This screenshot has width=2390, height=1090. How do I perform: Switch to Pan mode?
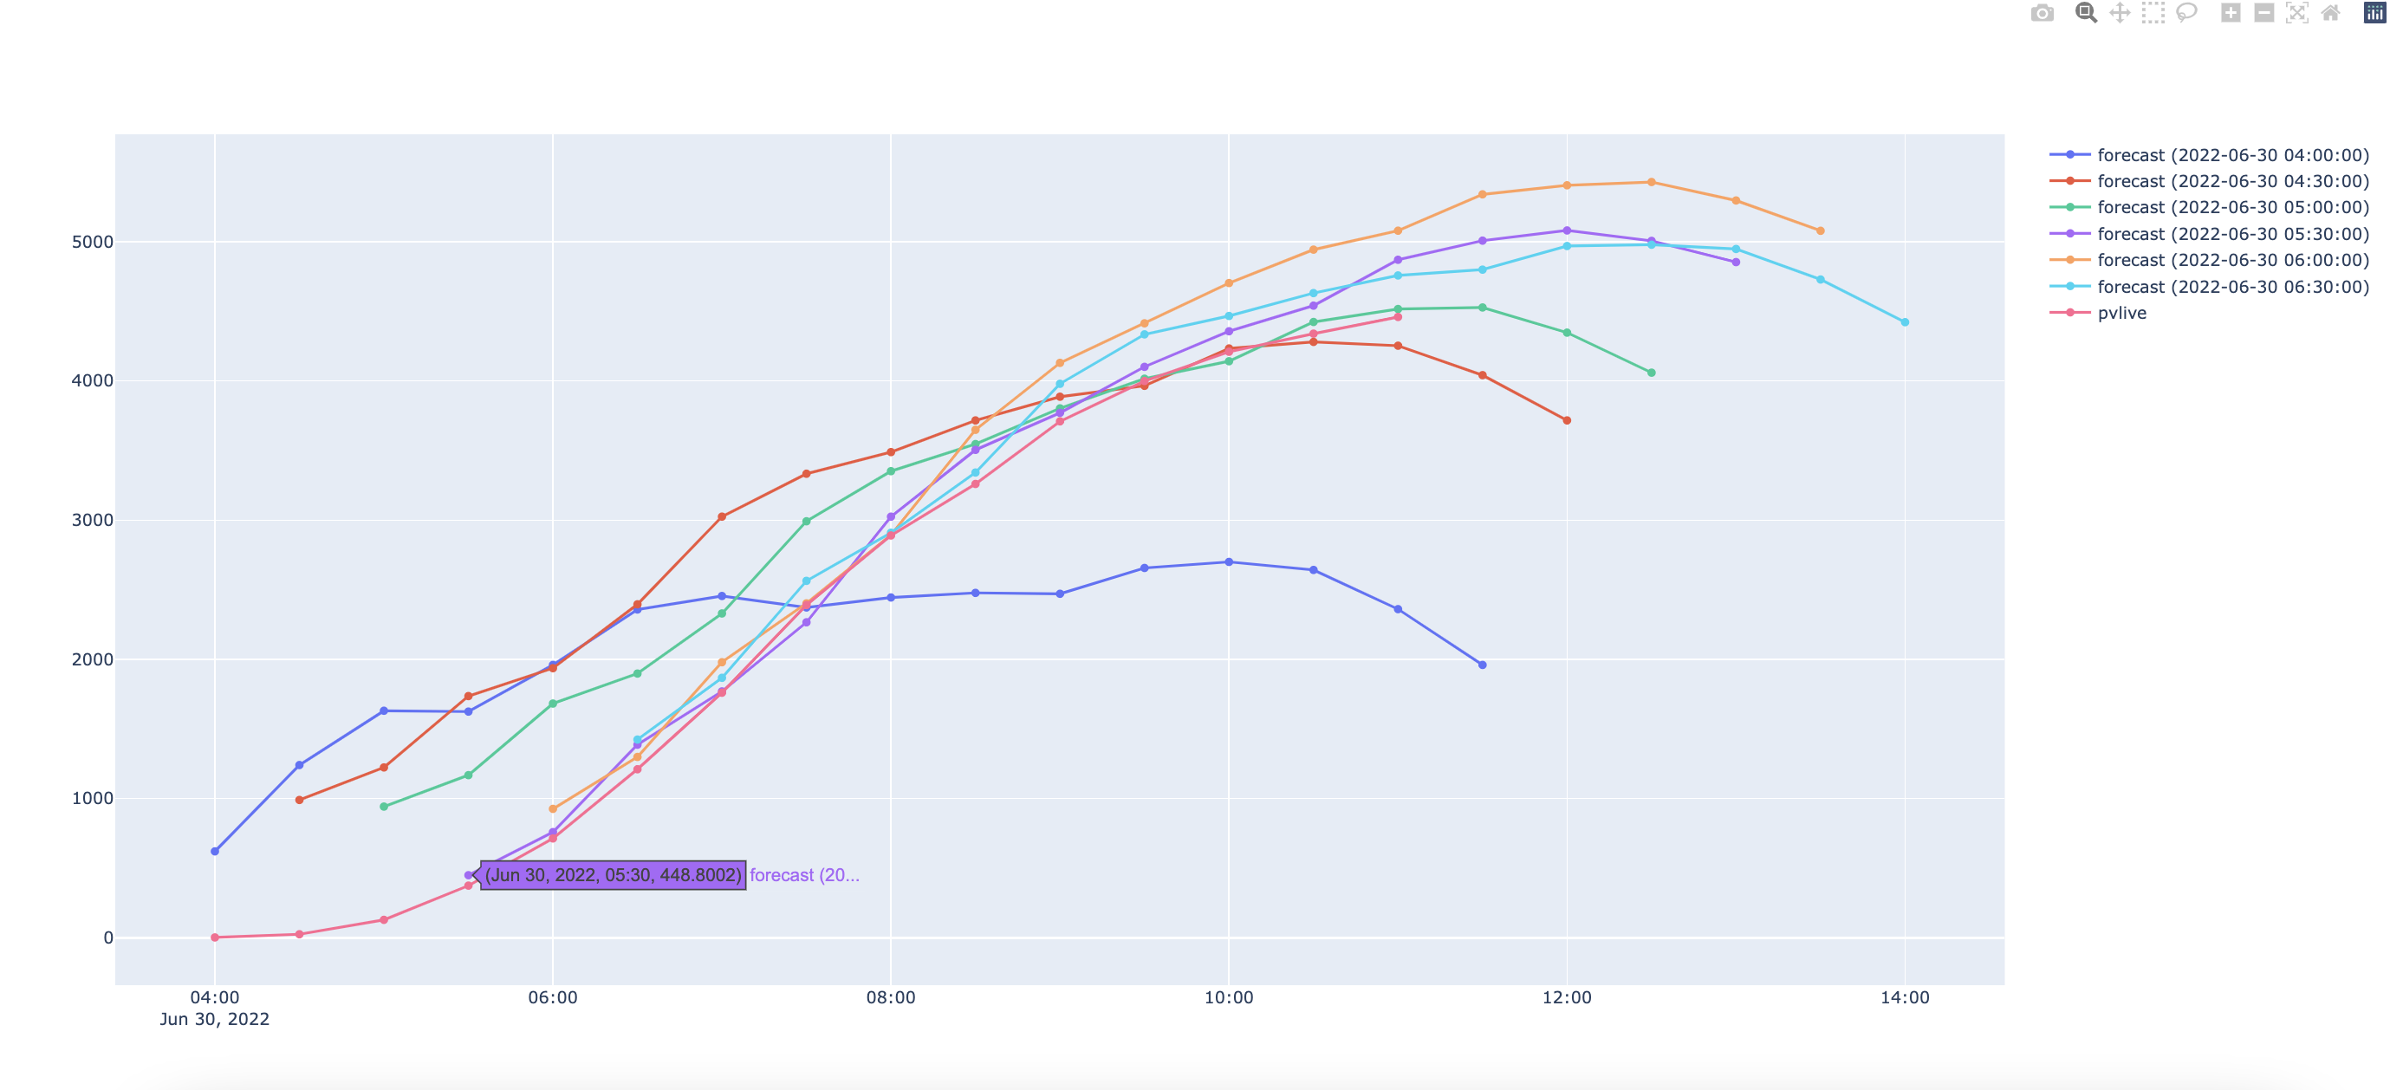point(2119,12)
